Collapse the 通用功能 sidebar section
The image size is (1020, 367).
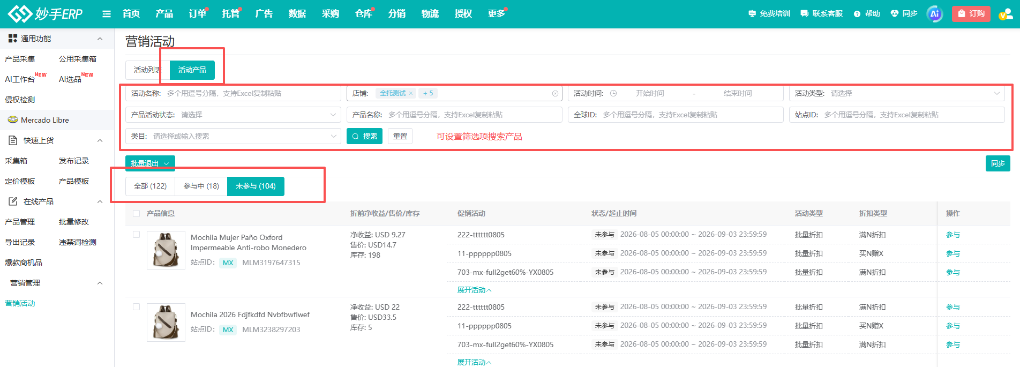click(x=100, y=39)
